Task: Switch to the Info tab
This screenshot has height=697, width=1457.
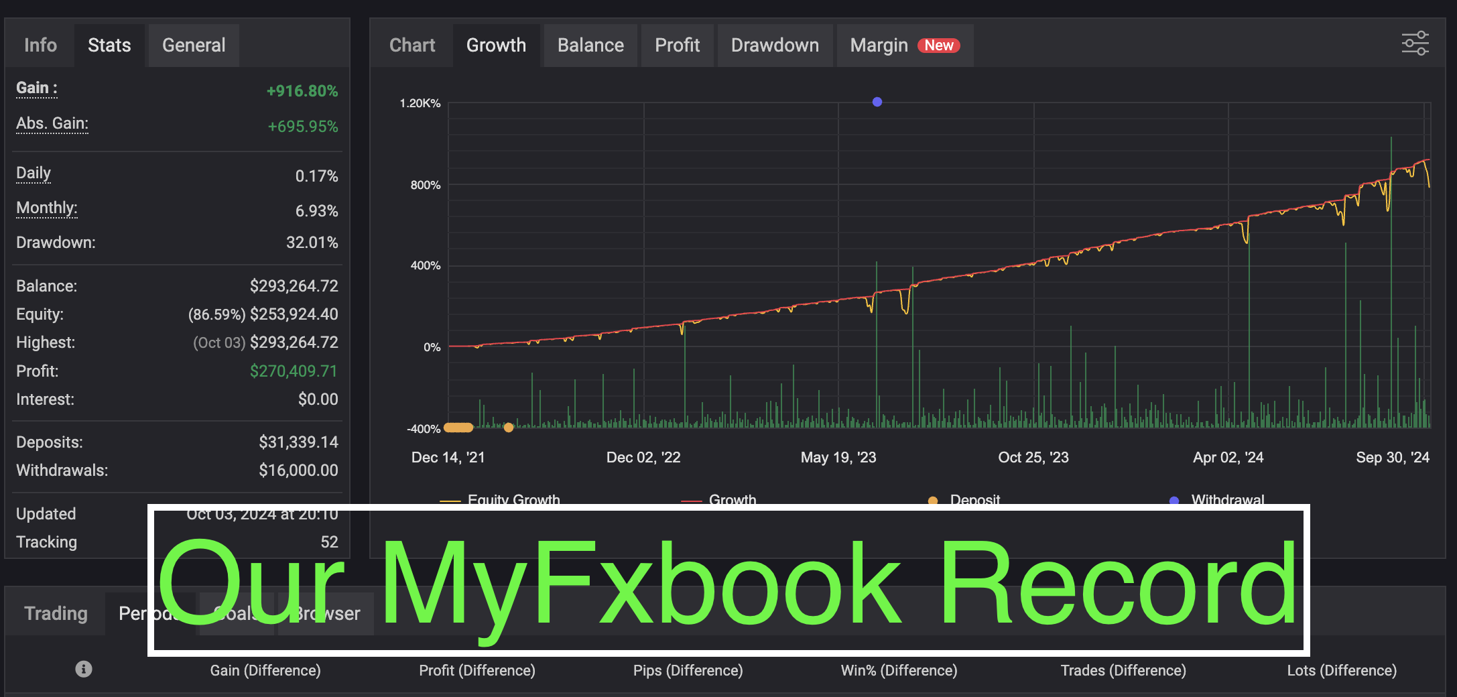Action: [x=40, y=46]
